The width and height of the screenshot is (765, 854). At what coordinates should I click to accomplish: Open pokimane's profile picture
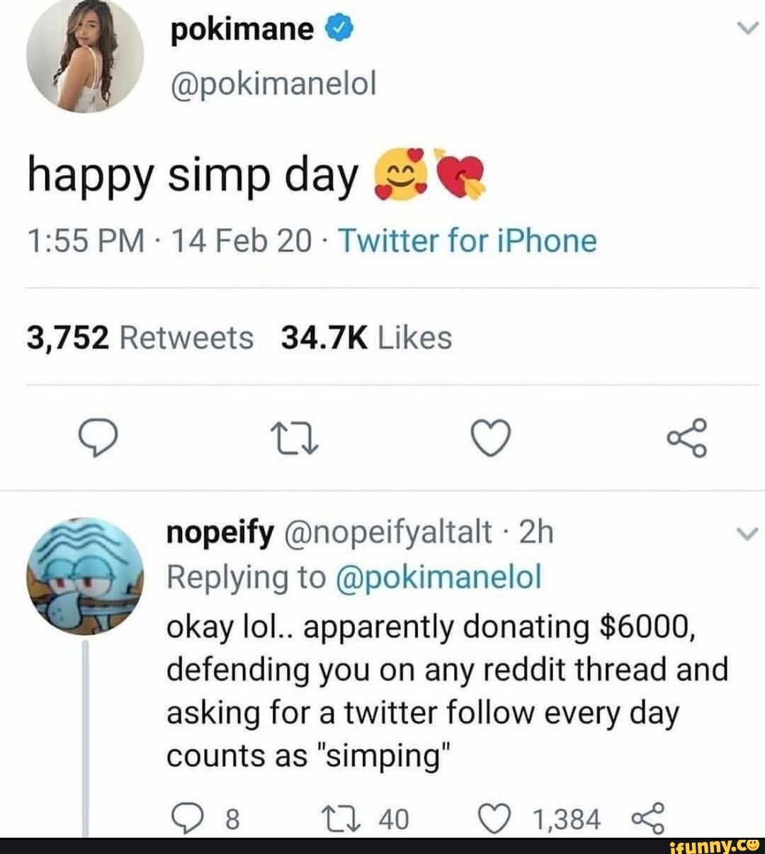coord(85,57)
